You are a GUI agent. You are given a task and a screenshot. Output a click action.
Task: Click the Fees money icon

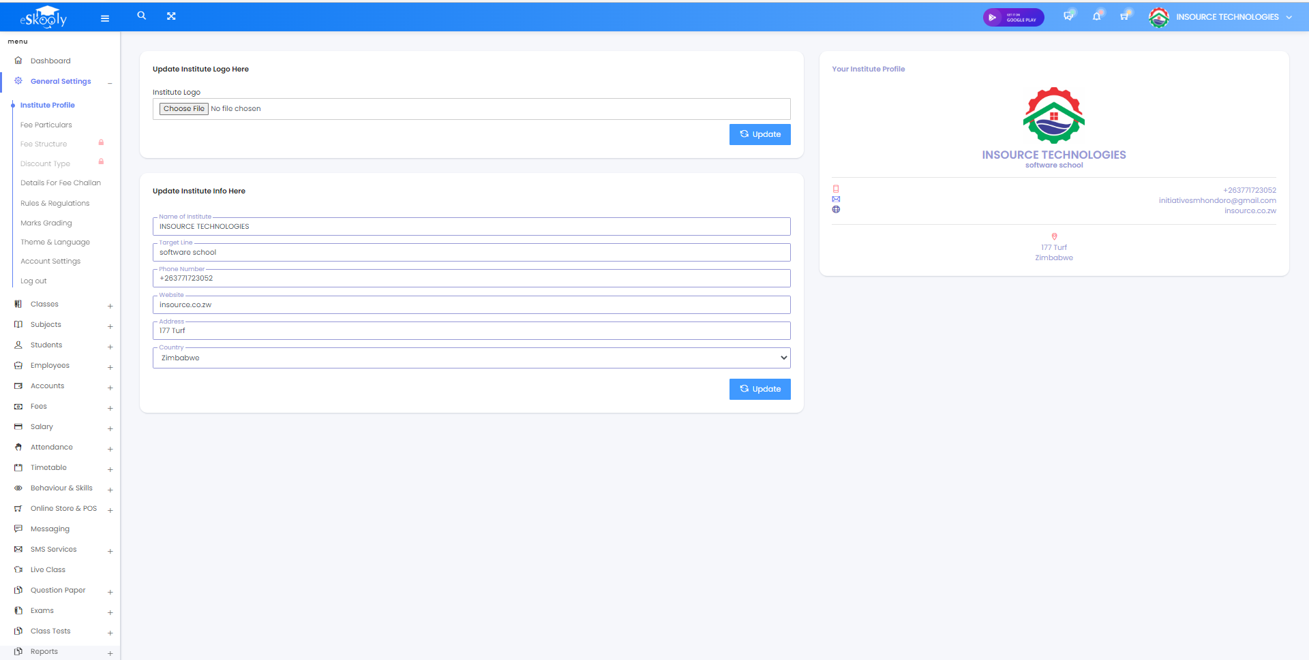(18, 406)
